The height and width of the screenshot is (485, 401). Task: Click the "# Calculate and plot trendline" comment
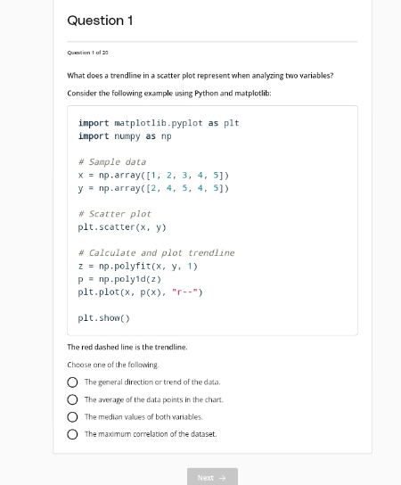tap(156, 253)
